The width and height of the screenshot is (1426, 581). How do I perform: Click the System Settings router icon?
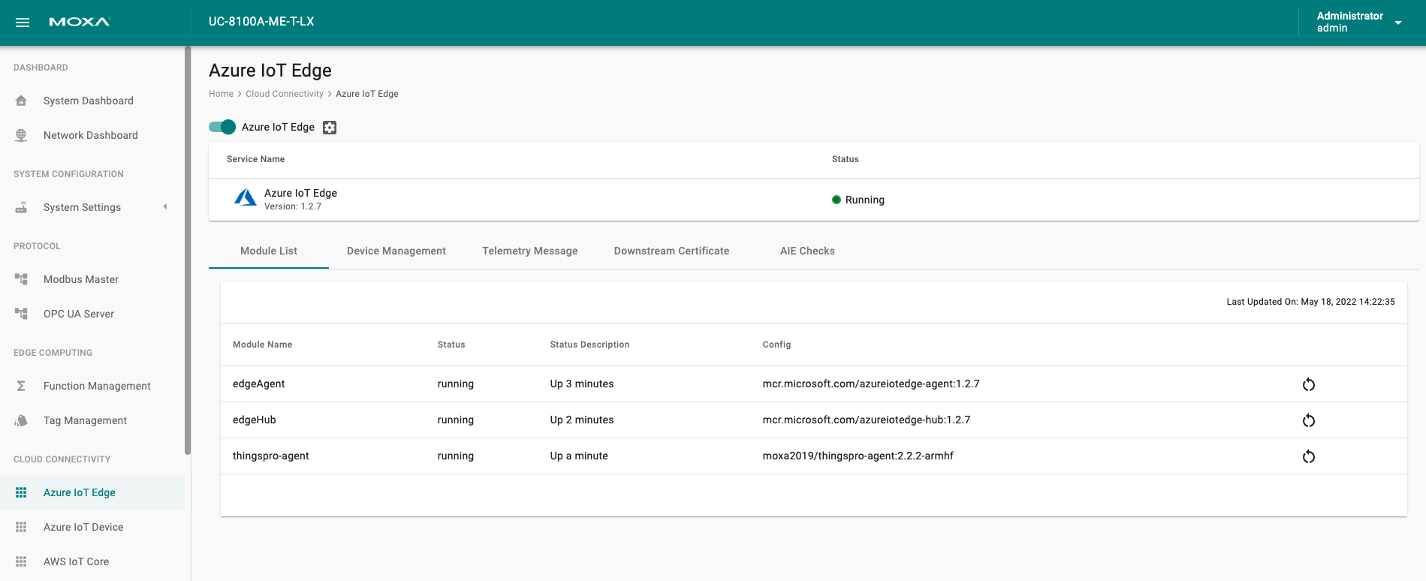tap(21, 207)
